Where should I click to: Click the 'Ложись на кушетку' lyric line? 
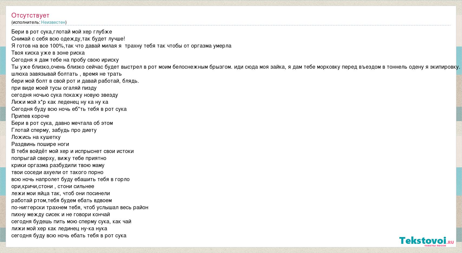pyautogui.click(x=36, y=137)
